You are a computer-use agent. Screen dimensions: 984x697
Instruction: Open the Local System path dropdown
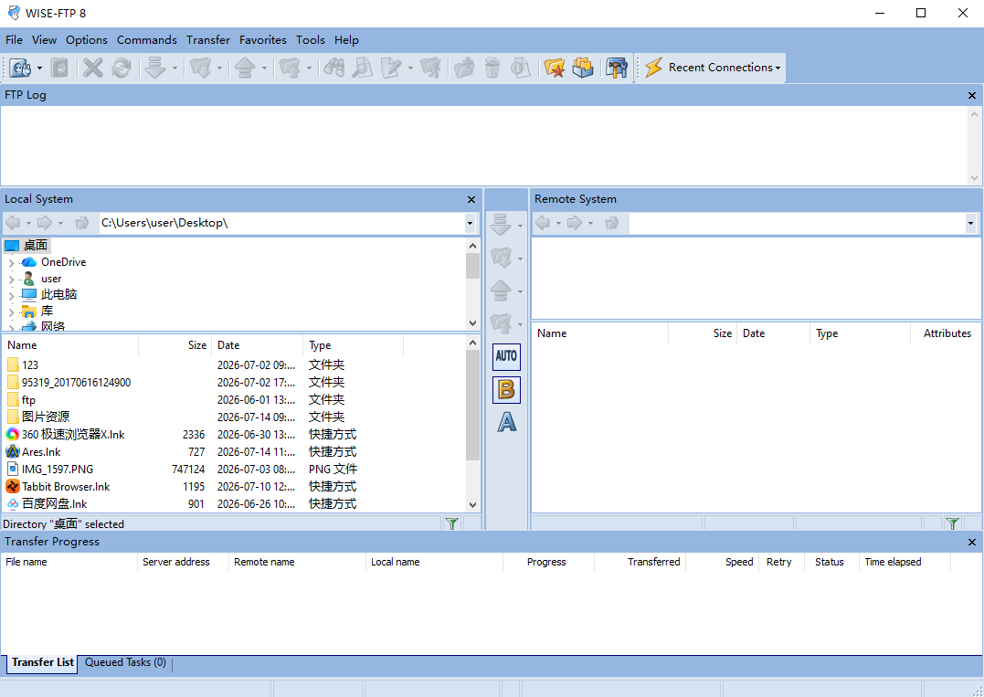[x=470, y=223]
